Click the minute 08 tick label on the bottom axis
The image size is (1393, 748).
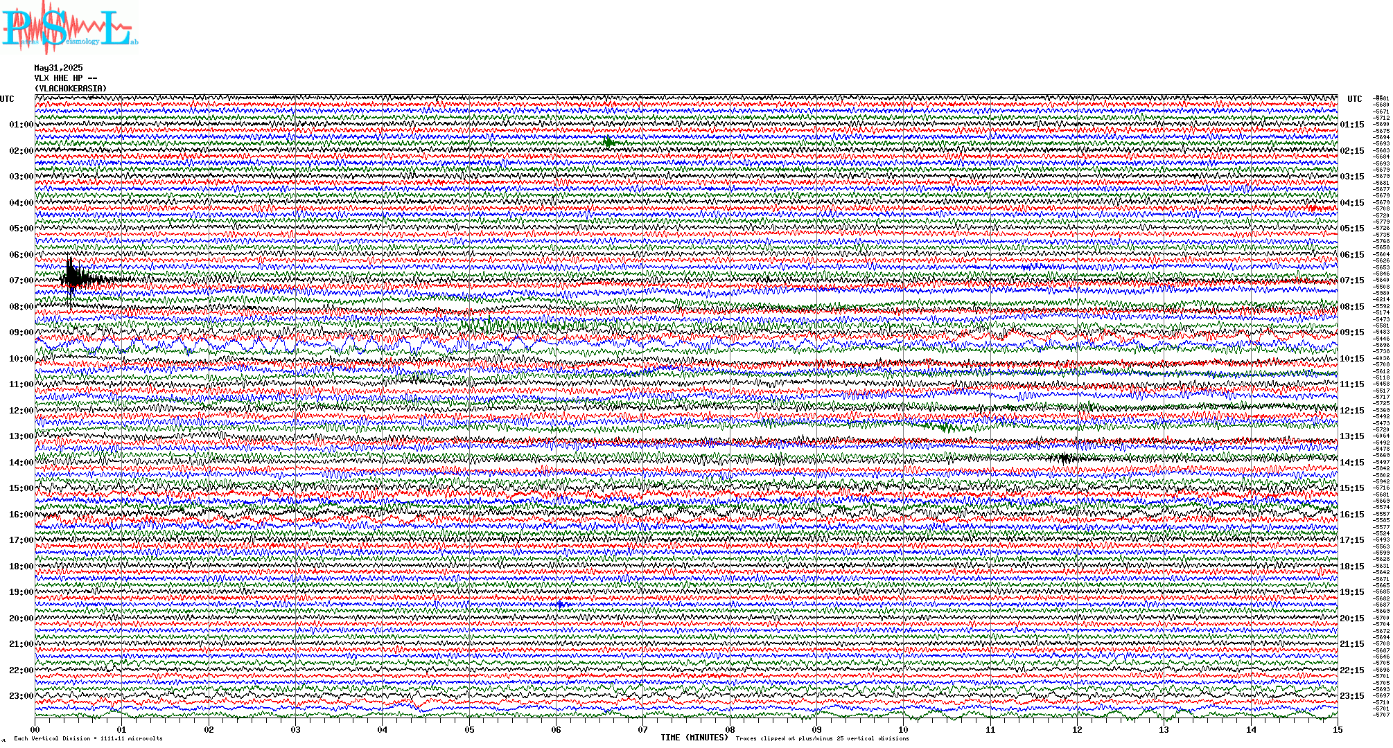[730, 729]
